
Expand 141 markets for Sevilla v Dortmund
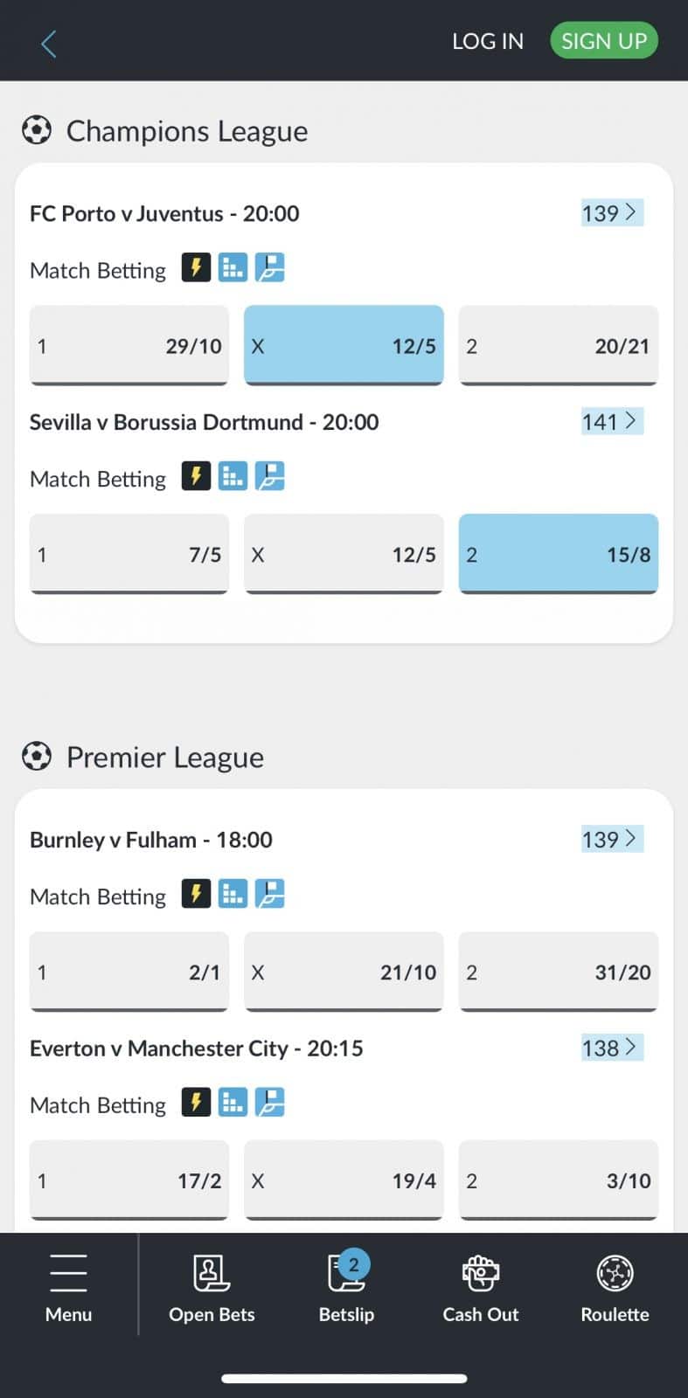[611, 422]
